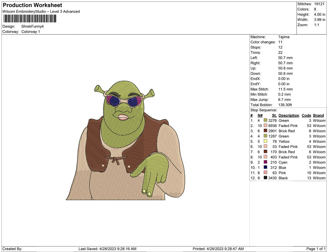
Task: Click the blue swatch in stop 10
Action: (x=265, y=167)
